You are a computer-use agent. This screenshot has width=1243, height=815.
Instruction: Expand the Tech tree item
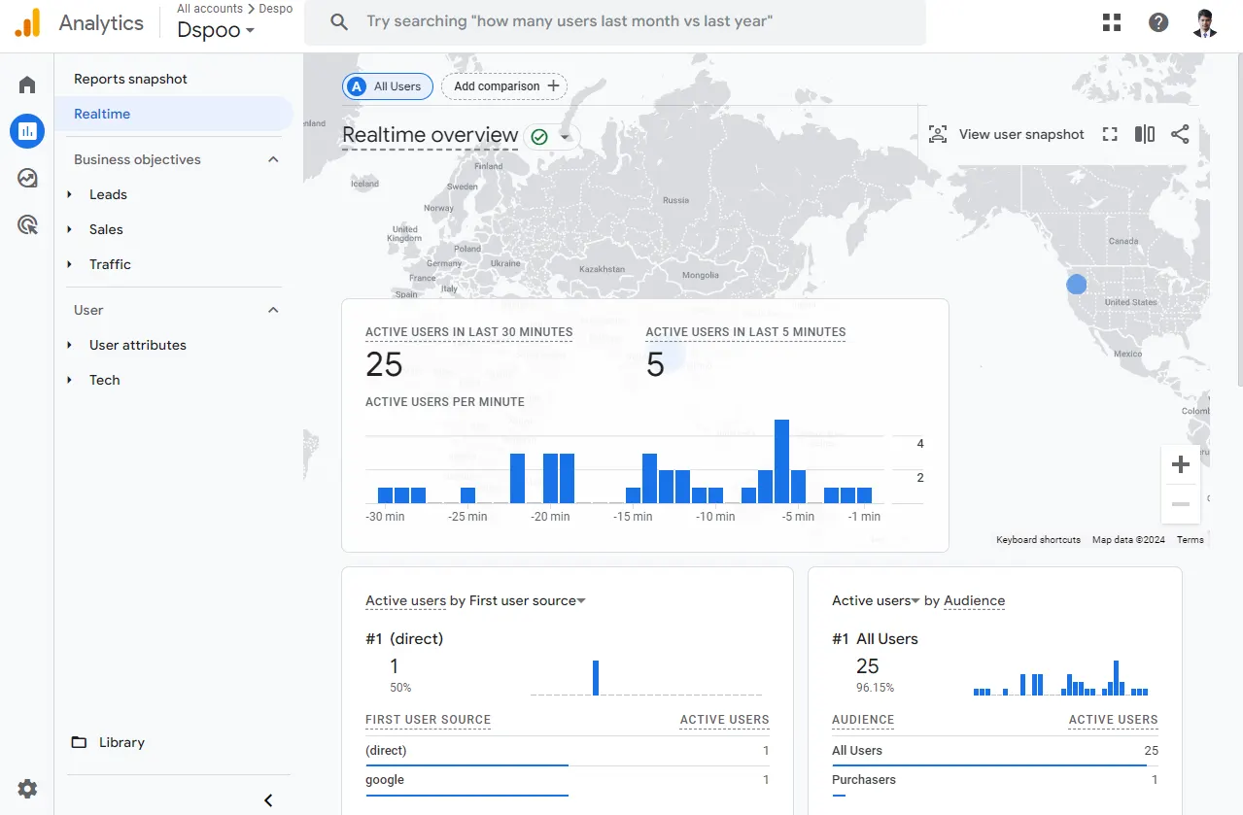(70, 380)
